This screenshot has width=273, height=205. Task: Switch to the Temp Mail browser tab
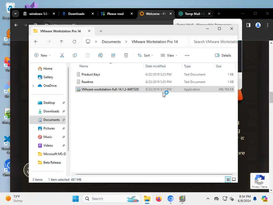[195, 14]
